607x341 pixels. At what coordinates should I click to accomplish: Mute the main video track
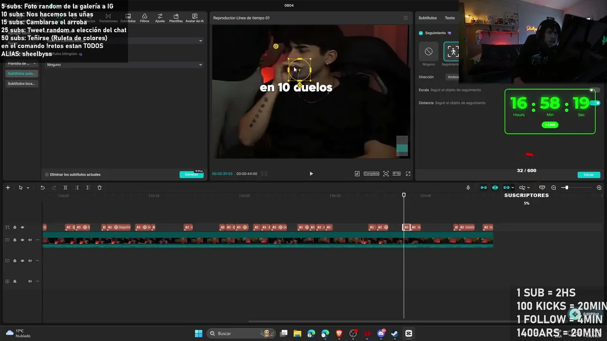click(x=30, y=240)
